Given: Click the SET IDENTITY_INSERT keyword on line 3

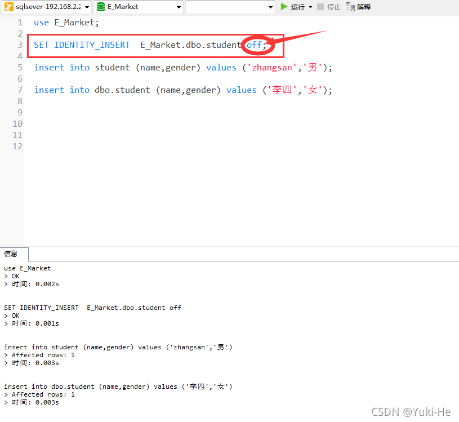Looking at the screenshot, I should (x=82, y=45).
